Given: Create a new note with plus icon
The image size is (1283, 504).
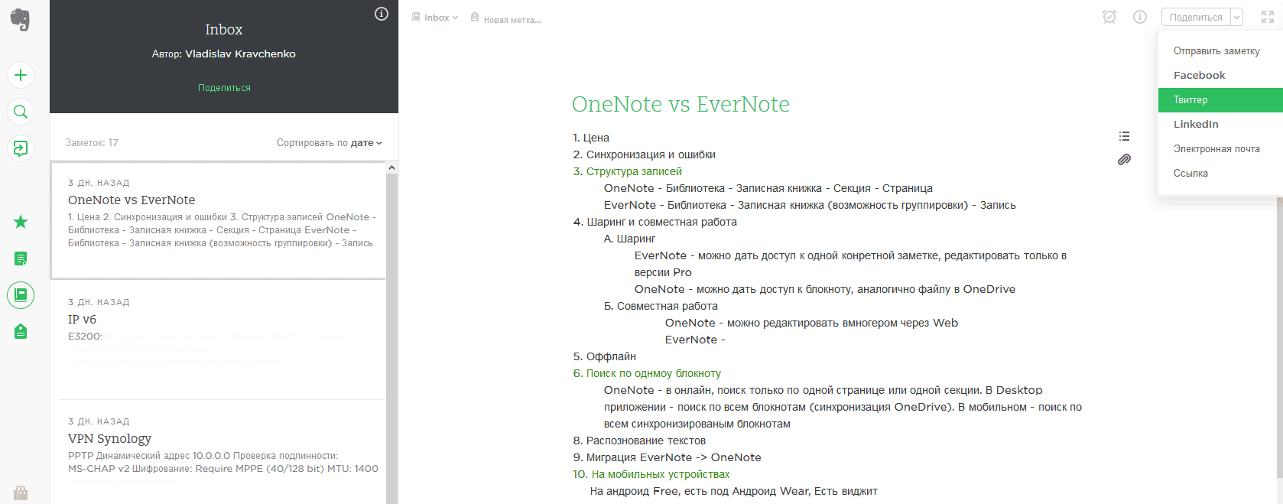Looking at the screenshot, I should click(21, 75).
